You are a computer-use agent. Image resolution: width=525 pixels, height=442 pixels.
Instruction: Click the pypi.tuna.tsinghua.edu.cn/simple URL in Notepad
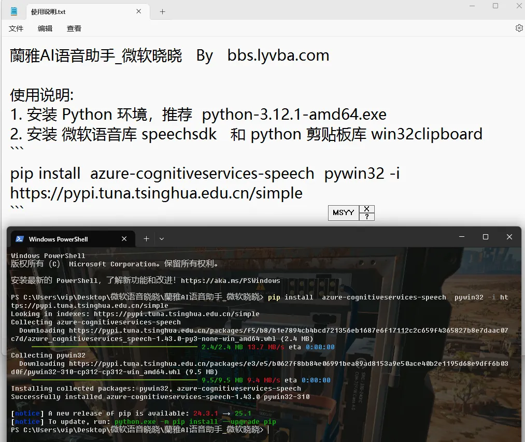click(157, 194)
